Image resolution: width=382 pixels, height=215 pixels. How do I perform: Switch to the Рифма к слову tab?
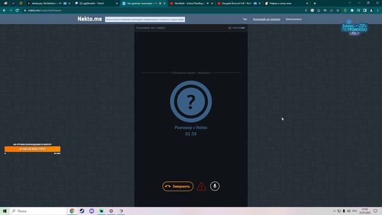coord(286,4)
